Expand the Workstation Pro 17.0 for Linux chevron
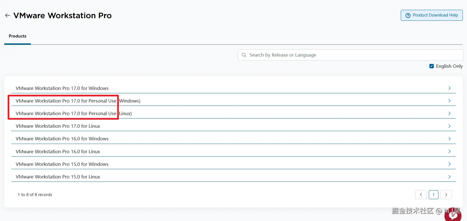Screen dimensions: 467x221 tap(449, 126)
